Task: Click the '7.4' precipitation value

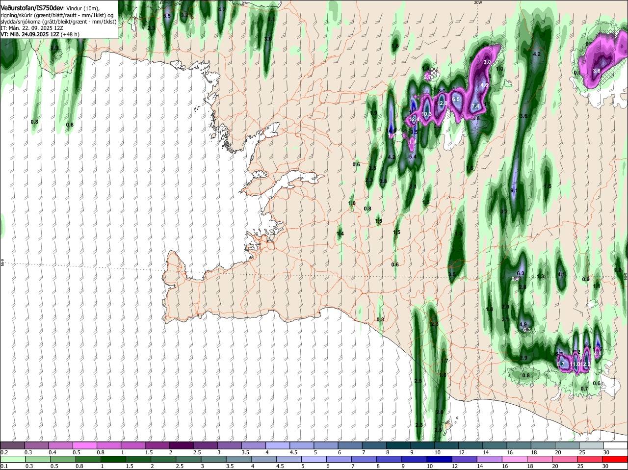Action: click(475, 106)
